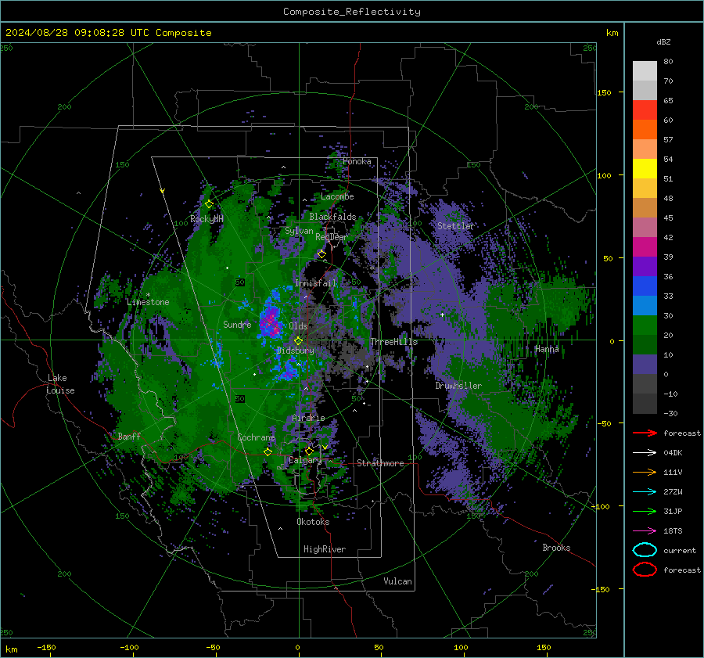Image resolution: width=704 pixels, height=658 pixels.
Task: Click the Composite_Reflectivity title text
Action: [x=351, y=12]
